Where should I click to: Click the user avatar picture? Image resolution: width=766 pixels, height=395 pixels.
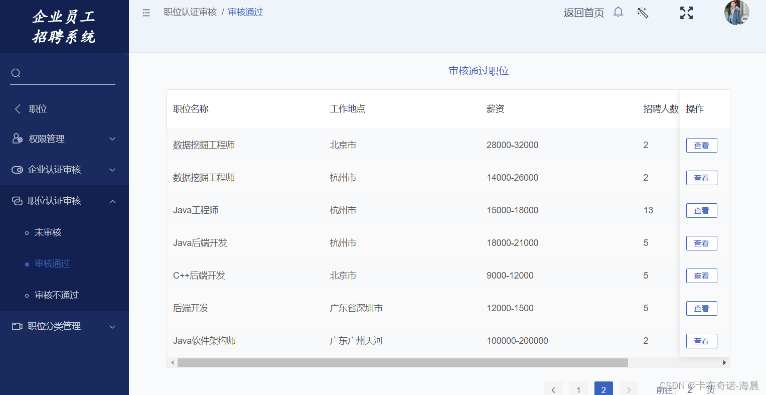(x=736, y=13)
